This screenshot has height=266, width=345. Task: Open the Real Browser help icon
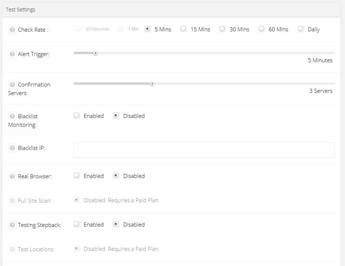click(13, 176)
